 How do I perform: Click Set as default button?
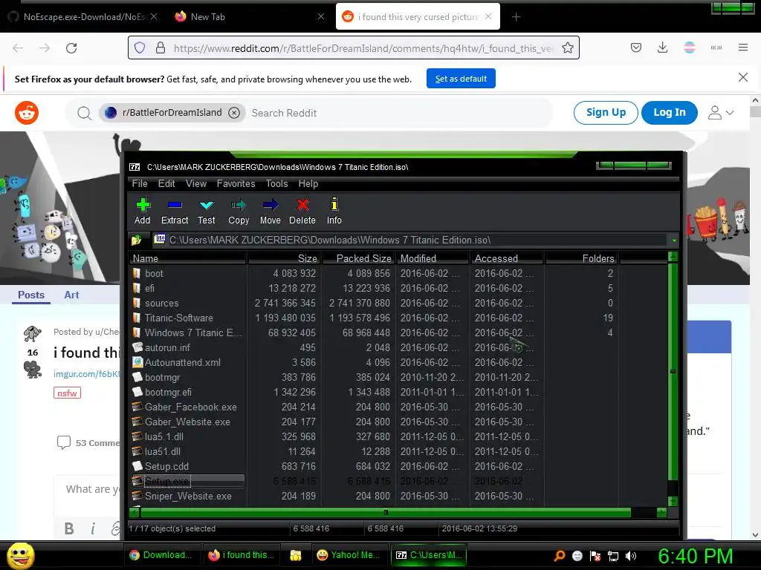461,79
